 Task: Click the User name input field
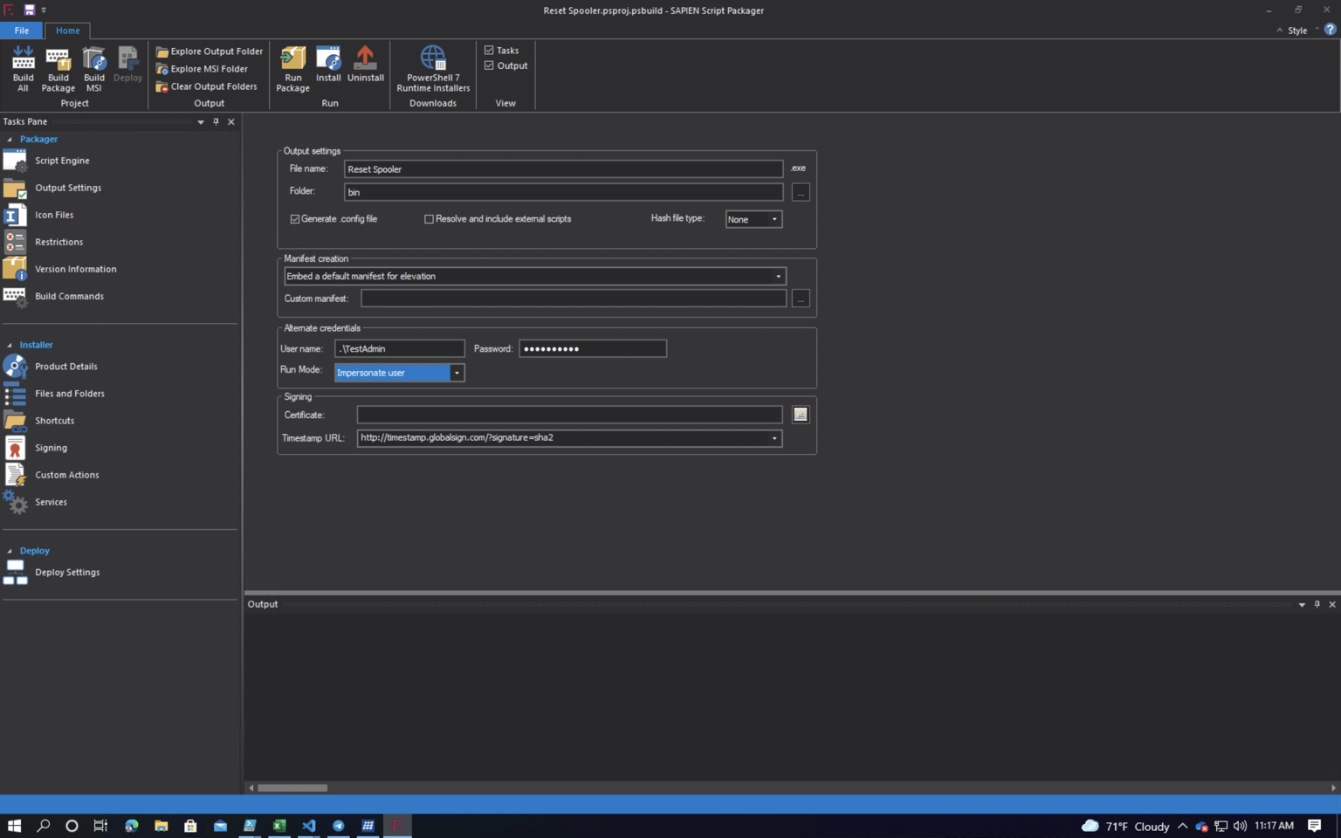click(x=399, y=349)
